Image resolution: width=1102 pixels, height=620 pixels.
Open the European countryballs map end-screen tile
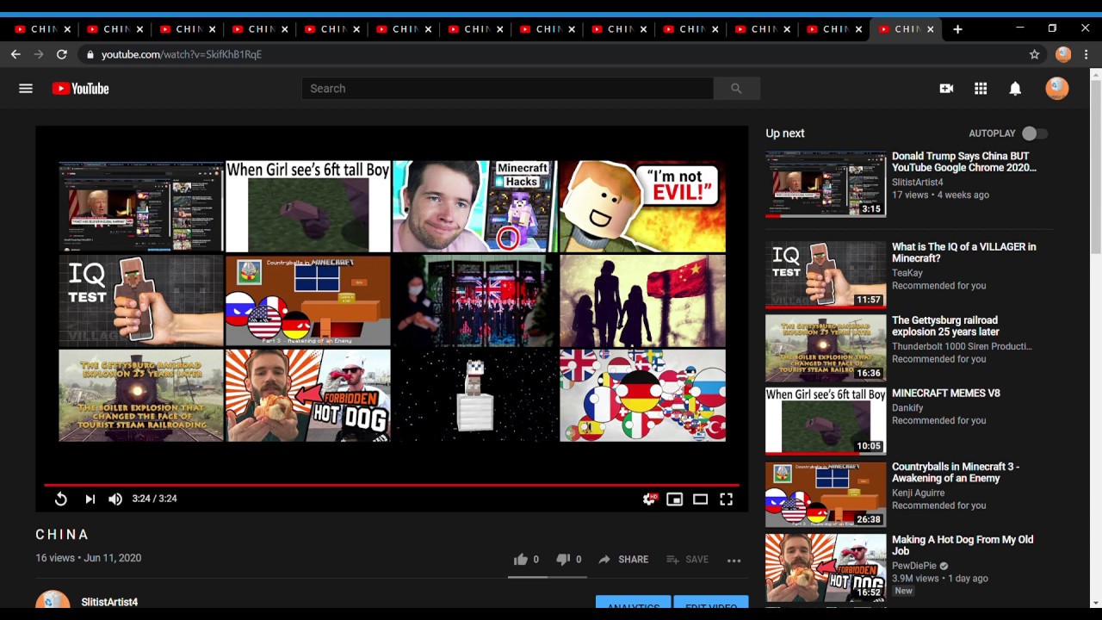click(642, 395)
